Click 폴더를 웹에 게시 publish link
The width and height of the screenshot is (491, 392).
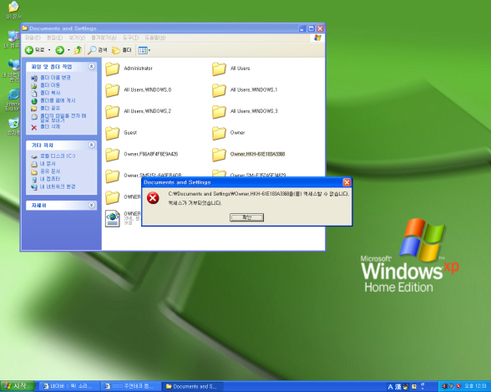58,100
